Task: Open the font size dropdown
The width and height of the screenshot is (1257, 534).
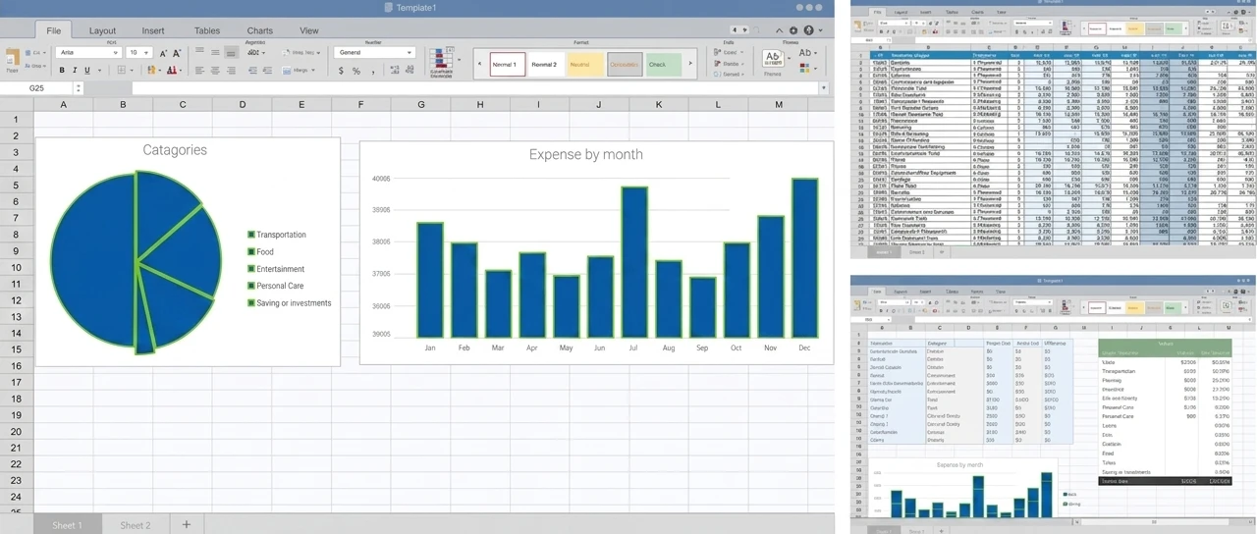Action: point(138,53)
